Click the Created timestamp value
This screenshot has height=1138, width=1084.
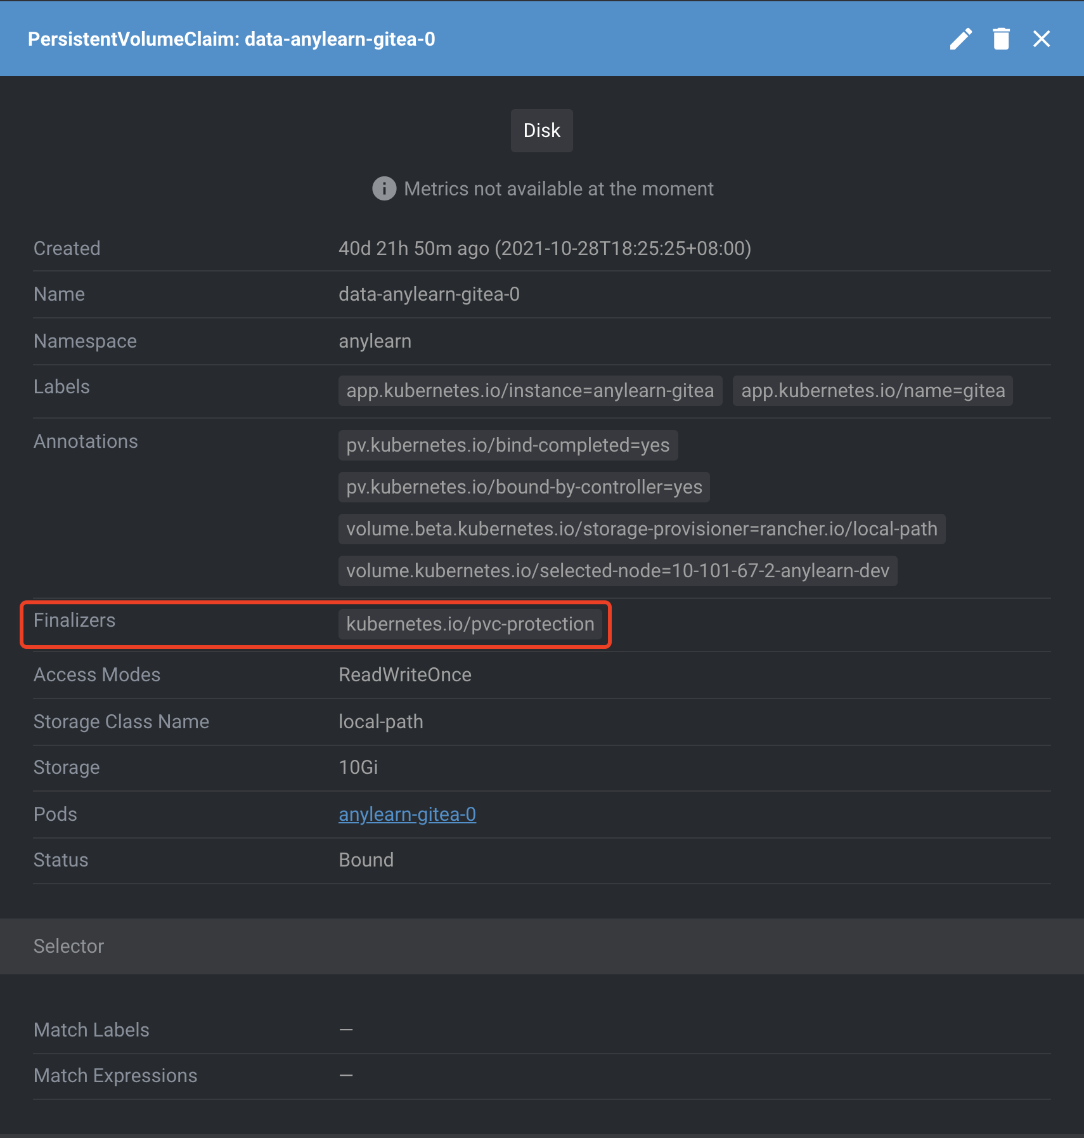click(x=545, y=248)
